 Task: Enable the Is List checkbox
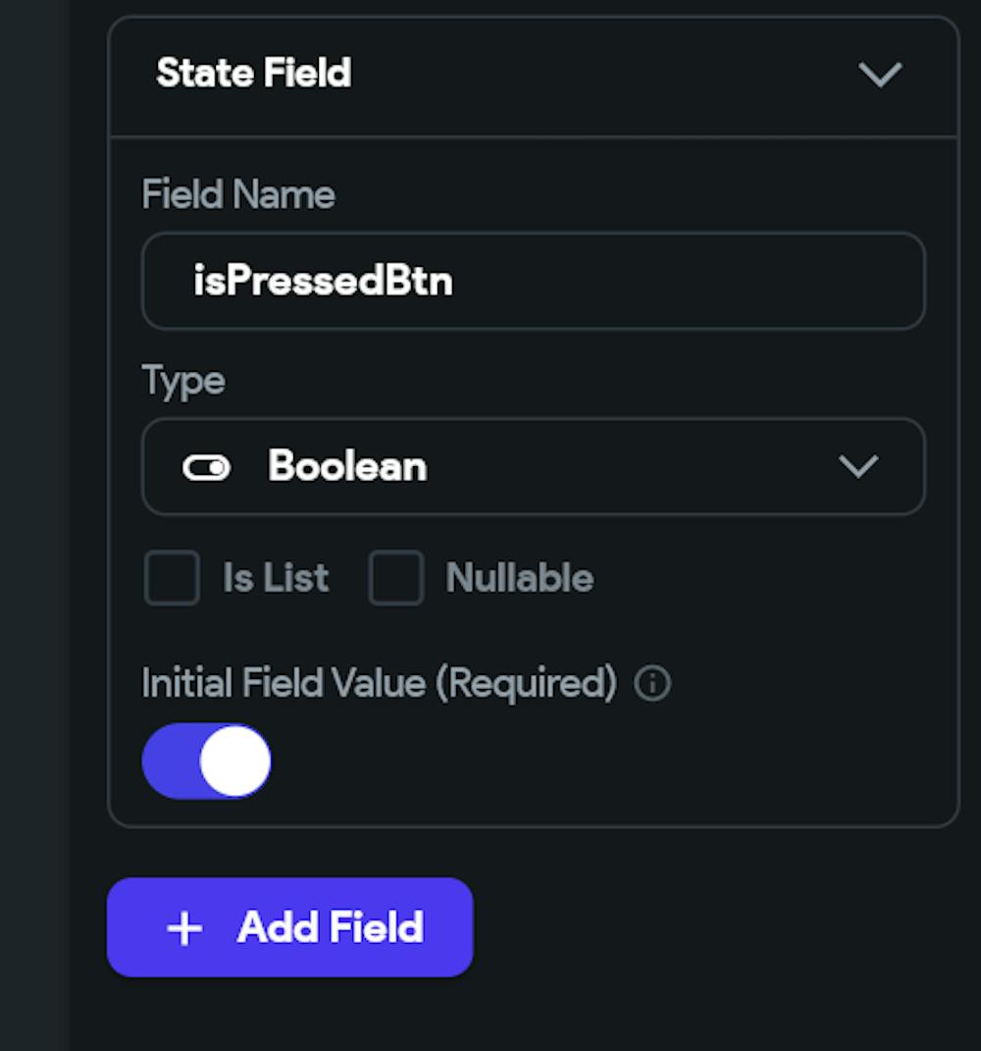(x=172, y=578)
